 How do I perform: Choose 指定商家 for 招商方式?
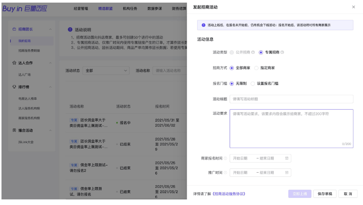click(256, 68)
